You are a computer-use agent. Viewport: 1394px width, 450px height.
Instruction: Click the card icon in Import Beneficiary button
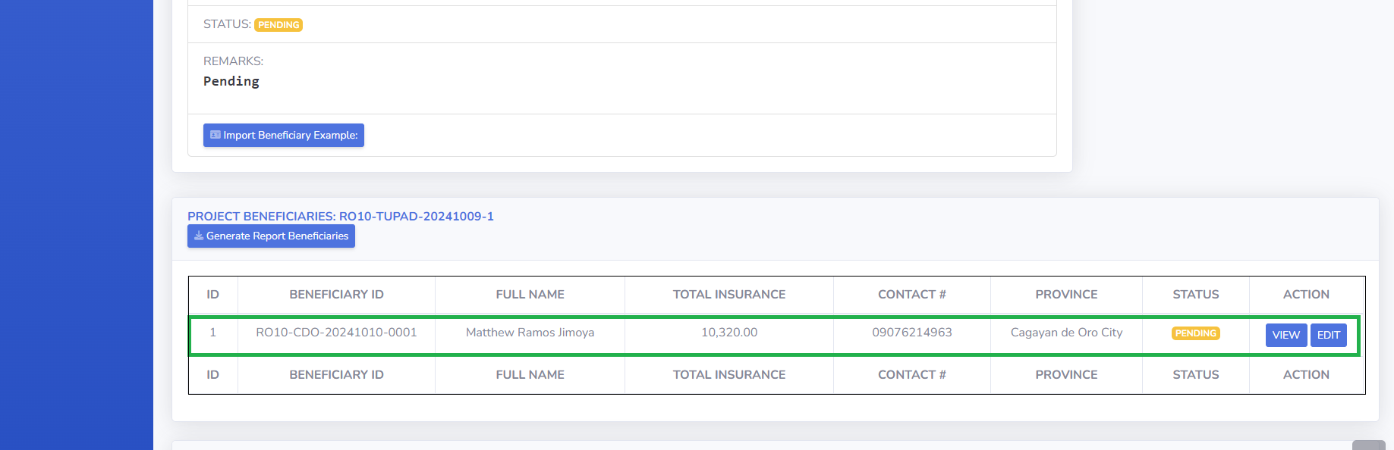(216, 135)
